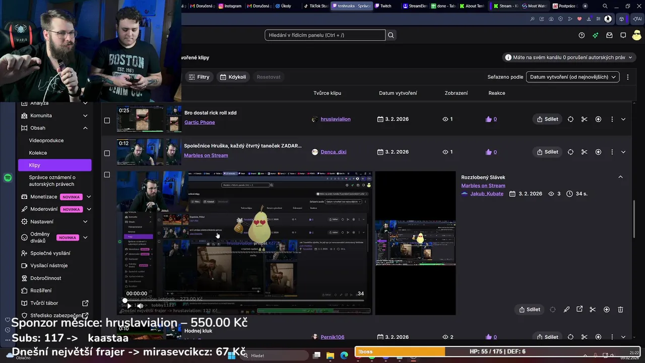645x363 pixels.
Task: Select checkbox for Společnice Hruška clip
Action: pos(107,153)
